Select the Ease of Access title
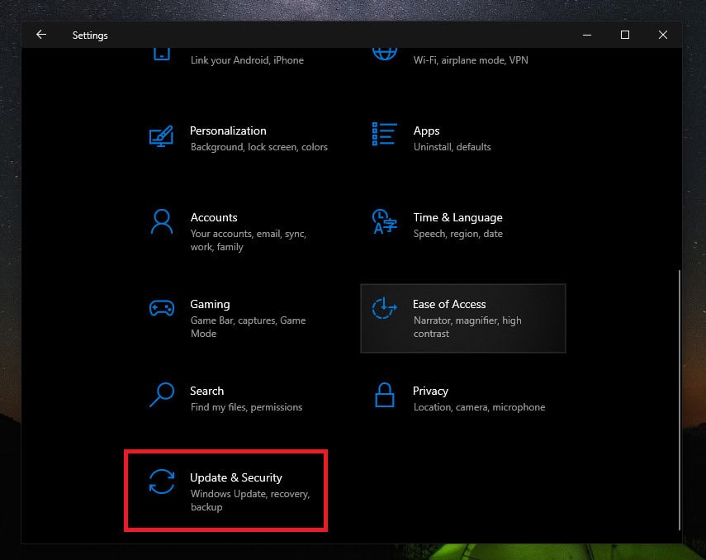Viewport: 706px width, 560px height. pos(449,305)
